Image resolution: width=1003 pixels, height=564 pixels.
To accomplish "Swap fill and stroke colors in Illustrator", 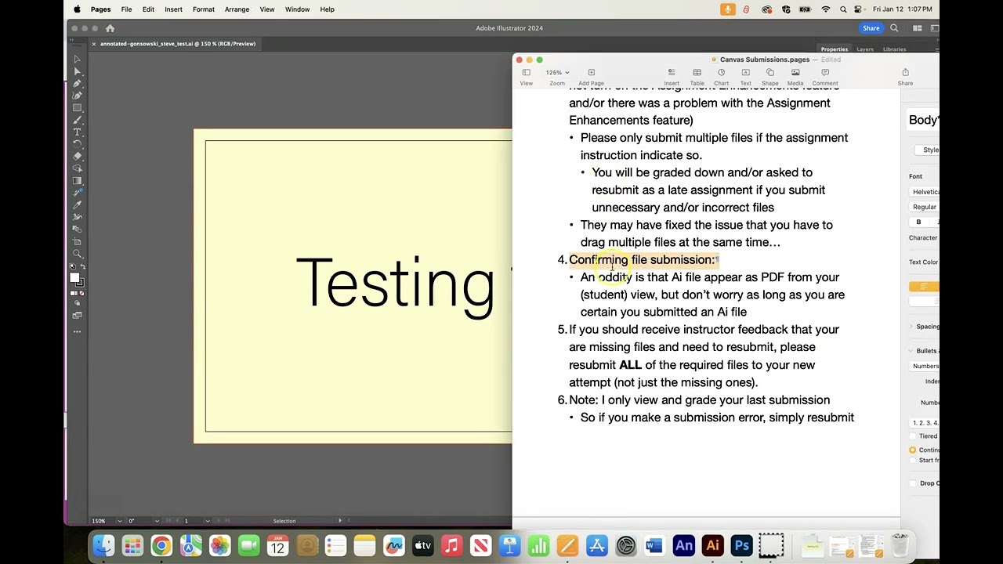I will coord(82,267).
